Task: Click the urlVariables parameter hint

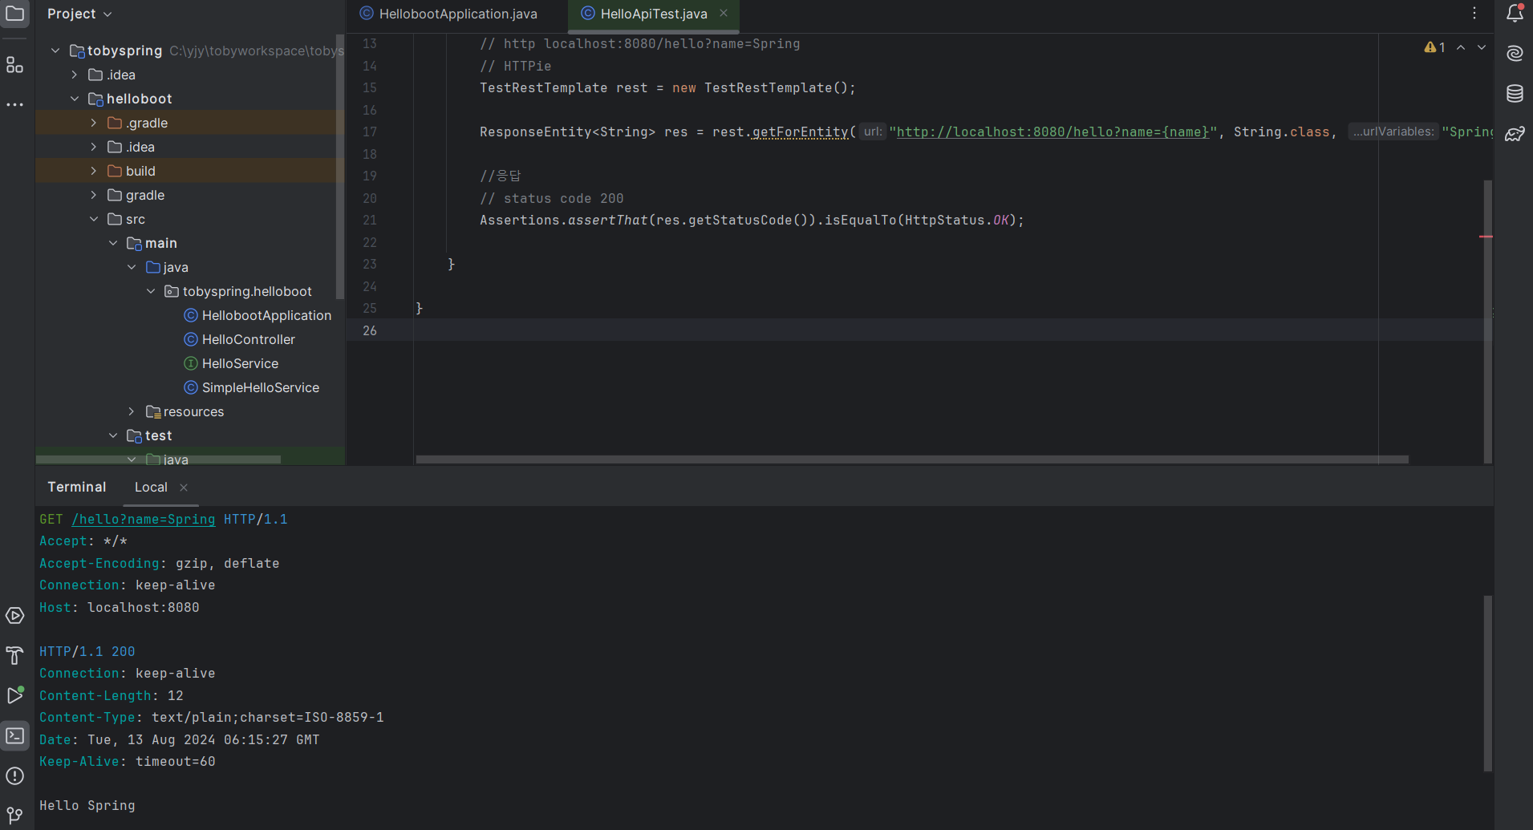Action: (1393, 132)
